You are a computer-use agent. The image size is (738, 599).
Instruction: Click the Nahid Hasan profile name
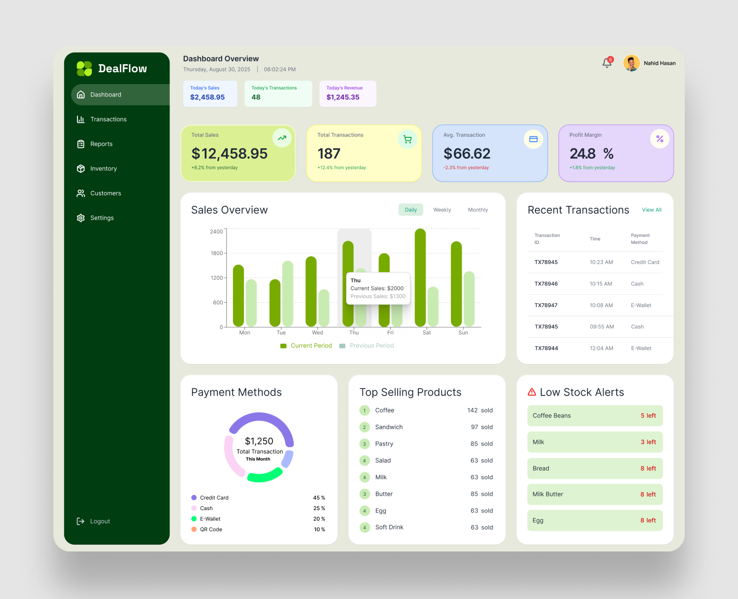coord(660,63)
